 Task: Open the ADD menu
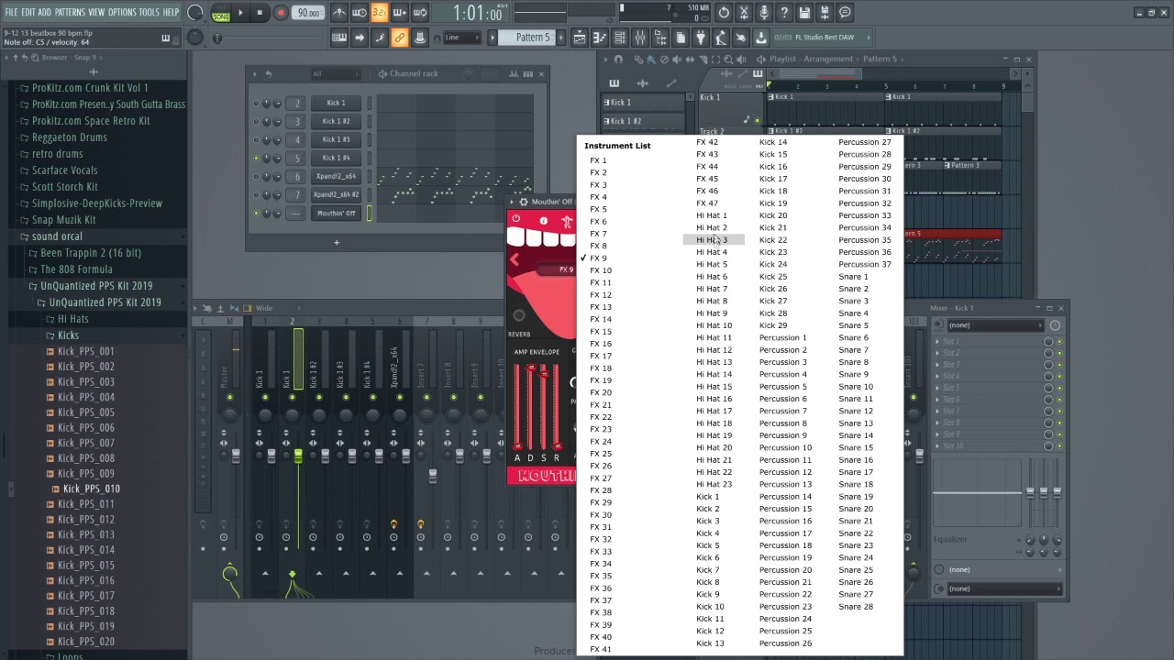click(x=44, y=12)
